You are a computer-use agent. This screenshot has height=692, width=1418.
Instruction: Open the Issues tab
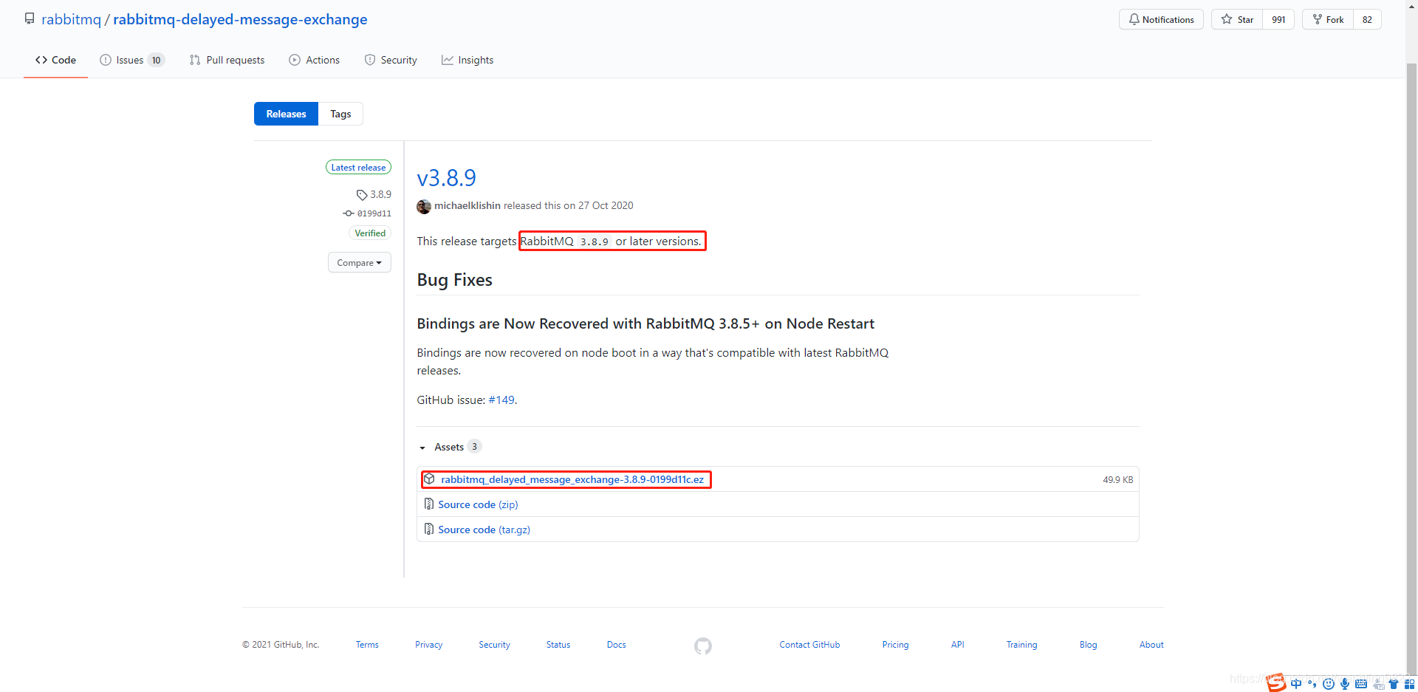point(132,60)
